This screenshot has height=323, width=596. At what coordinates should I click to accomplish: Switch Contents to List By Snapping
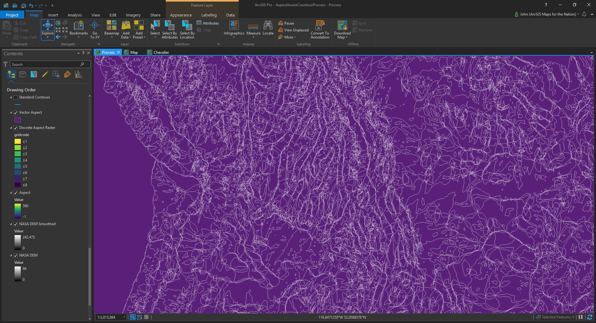(x=56, y=74)
